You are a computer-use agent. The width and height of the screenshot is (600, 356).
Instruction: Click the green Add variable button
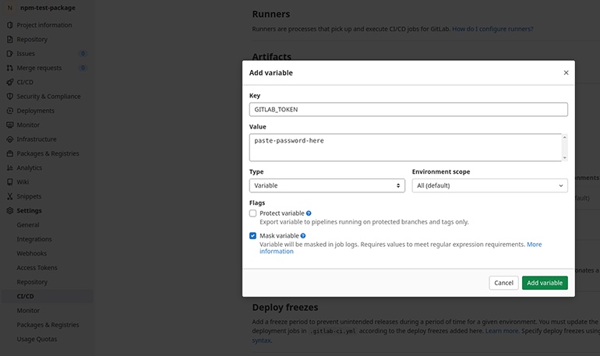tap(545, 283)
